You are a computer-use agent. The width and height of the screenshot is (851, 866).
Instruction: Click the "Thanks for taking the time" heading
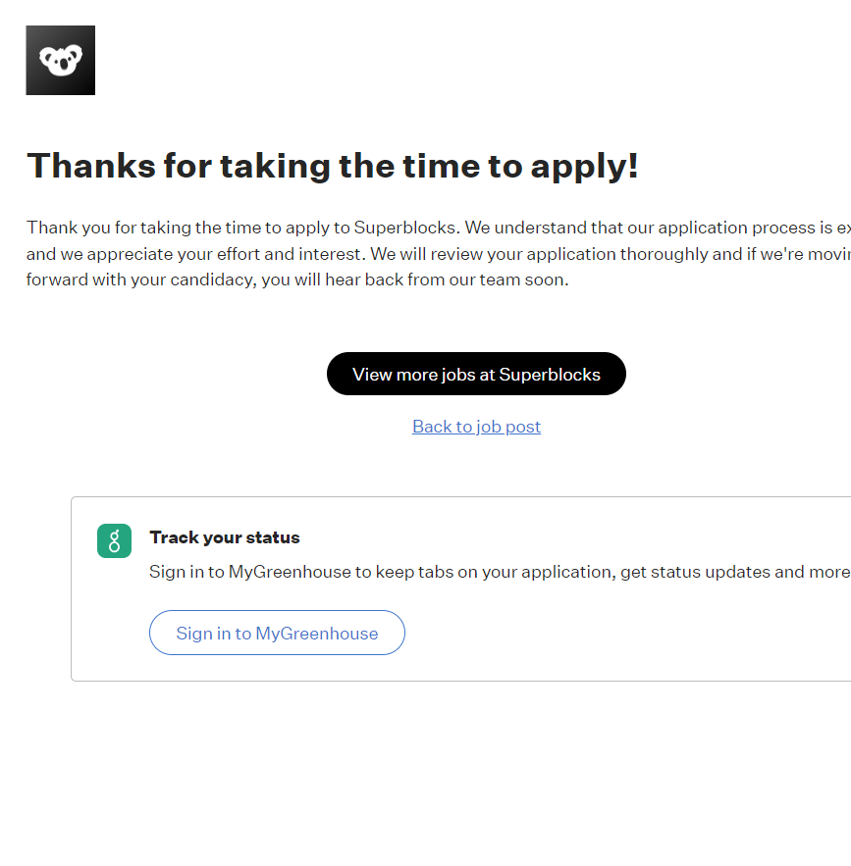[x=332, y=166]
